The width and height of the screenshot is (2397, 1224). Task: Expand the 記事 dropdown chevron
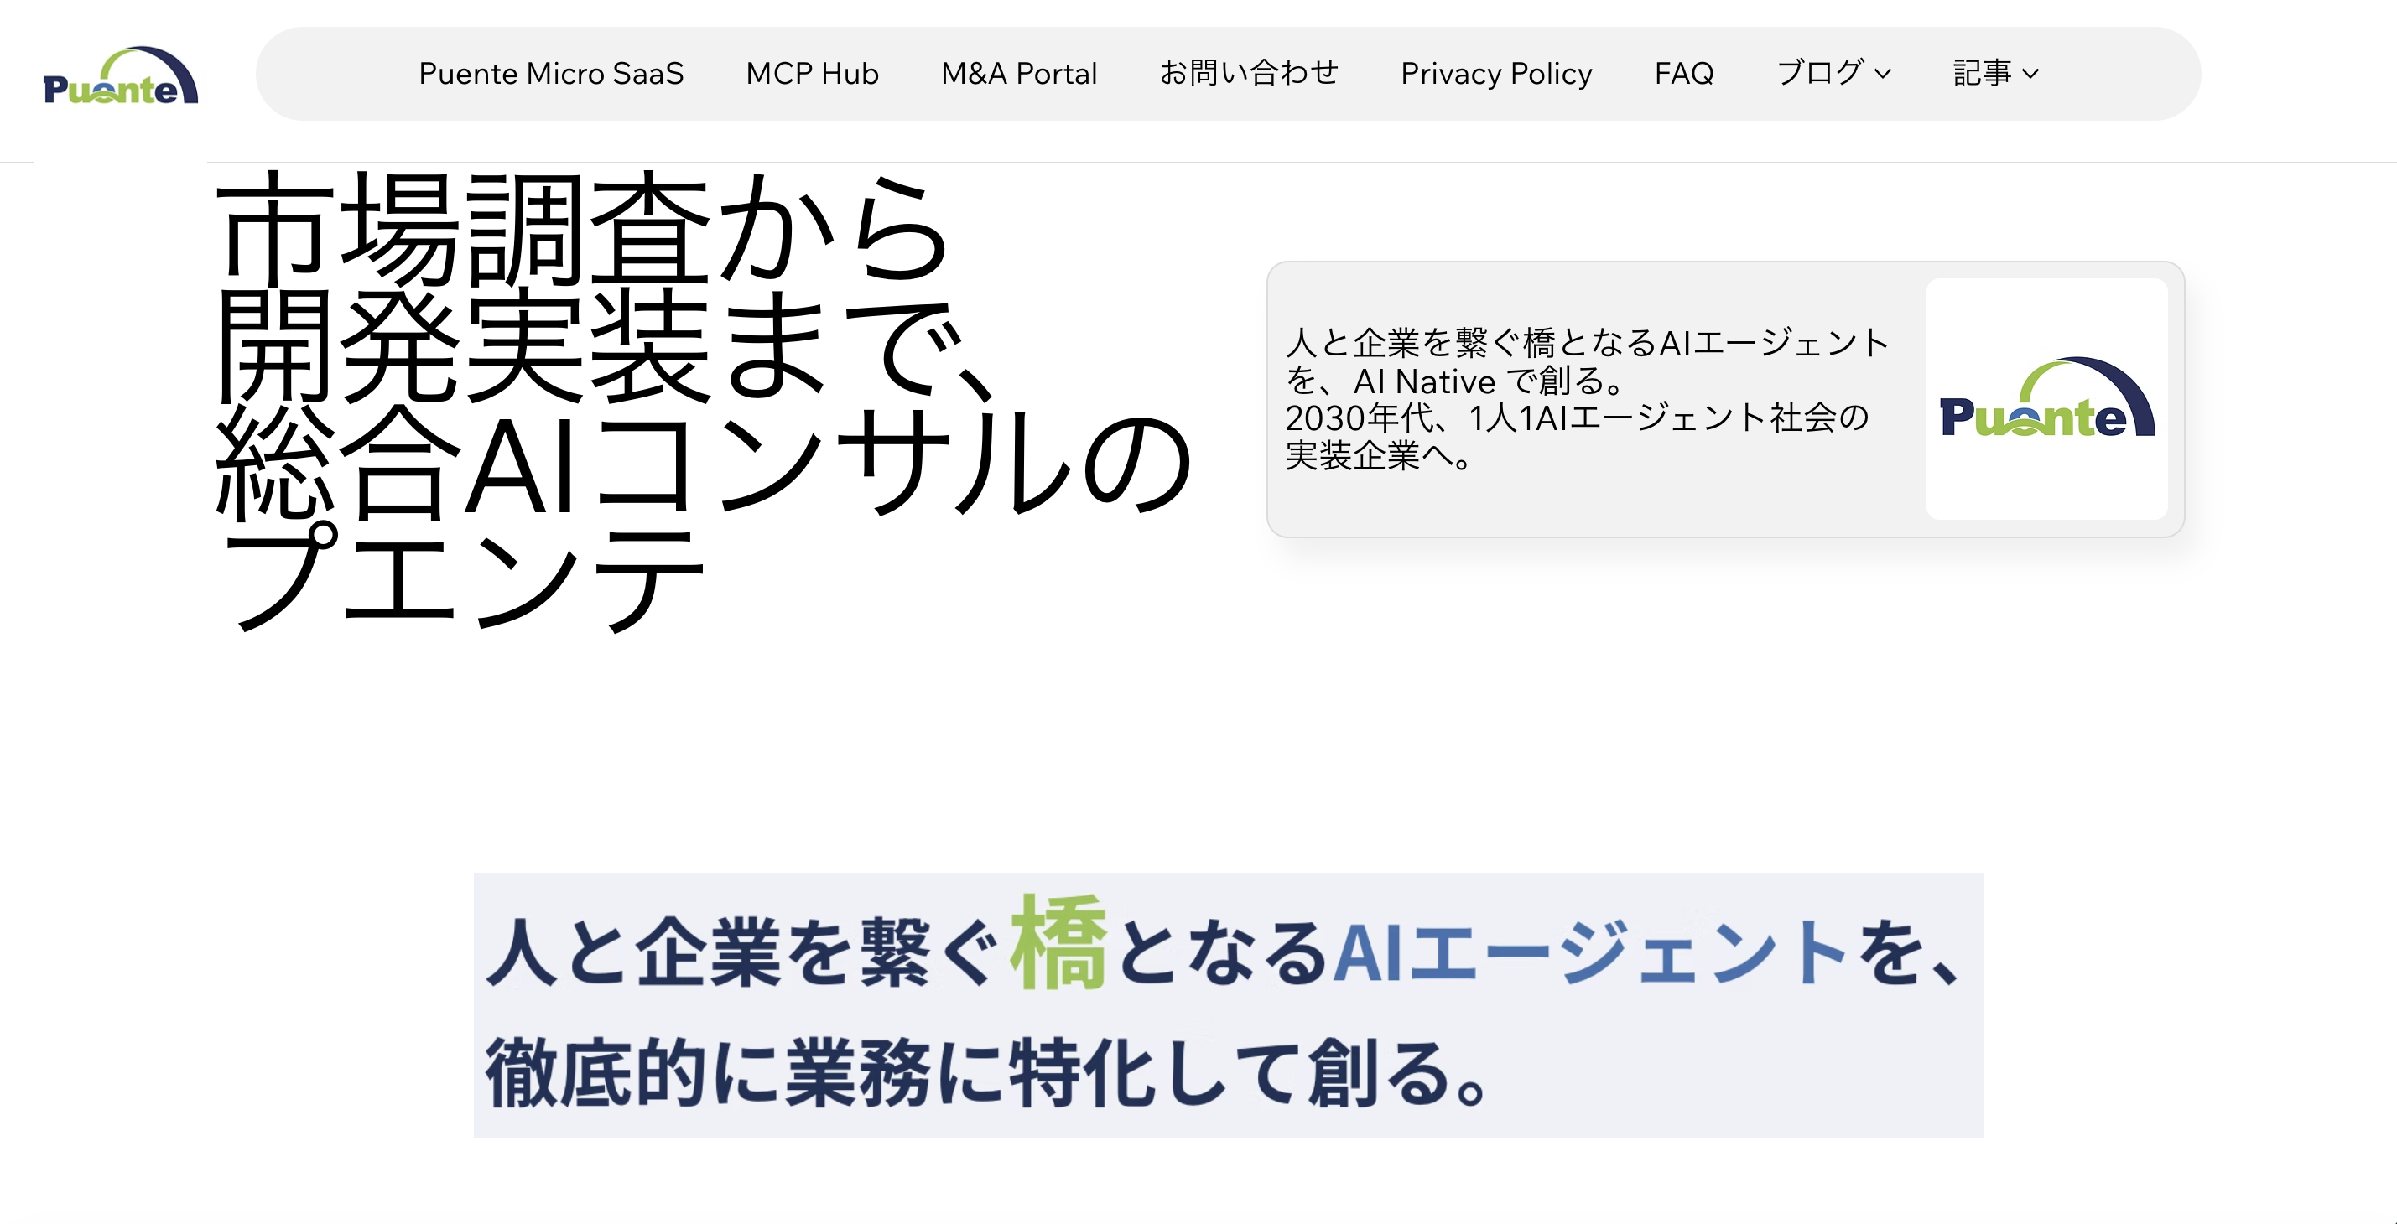(x=2030, y=75)
